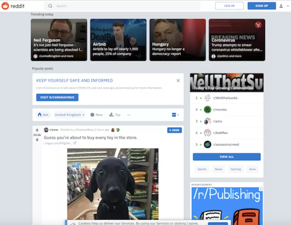Expand the user menu dropdown arrow
The width and height of the screenshot is (291, 225).
click(x=288, y=6)
